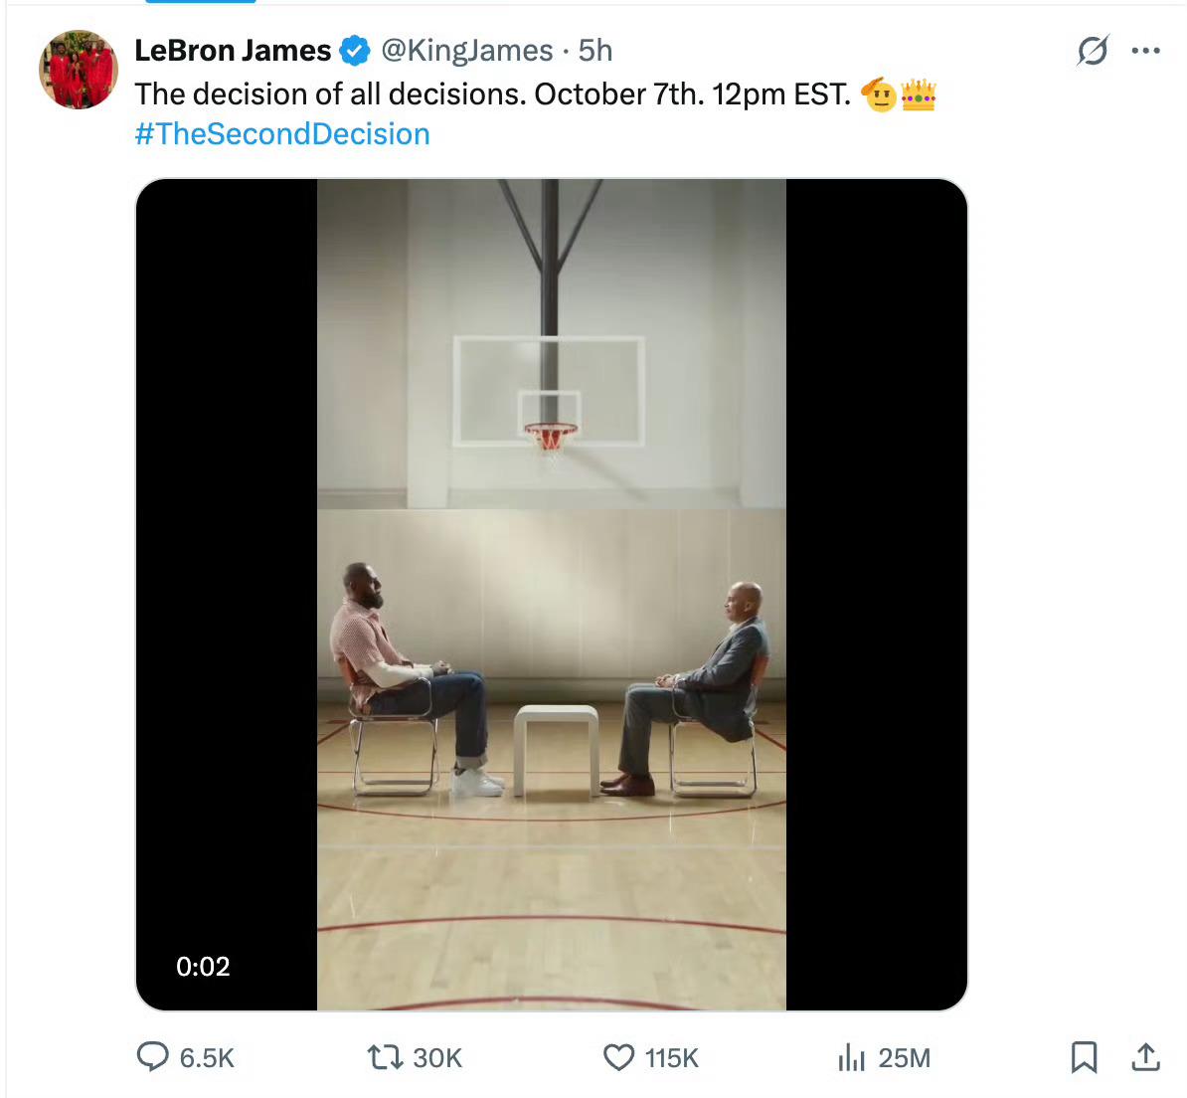Click the 5h post timestamp
1187x1098 pixels.
pos(595,51)
